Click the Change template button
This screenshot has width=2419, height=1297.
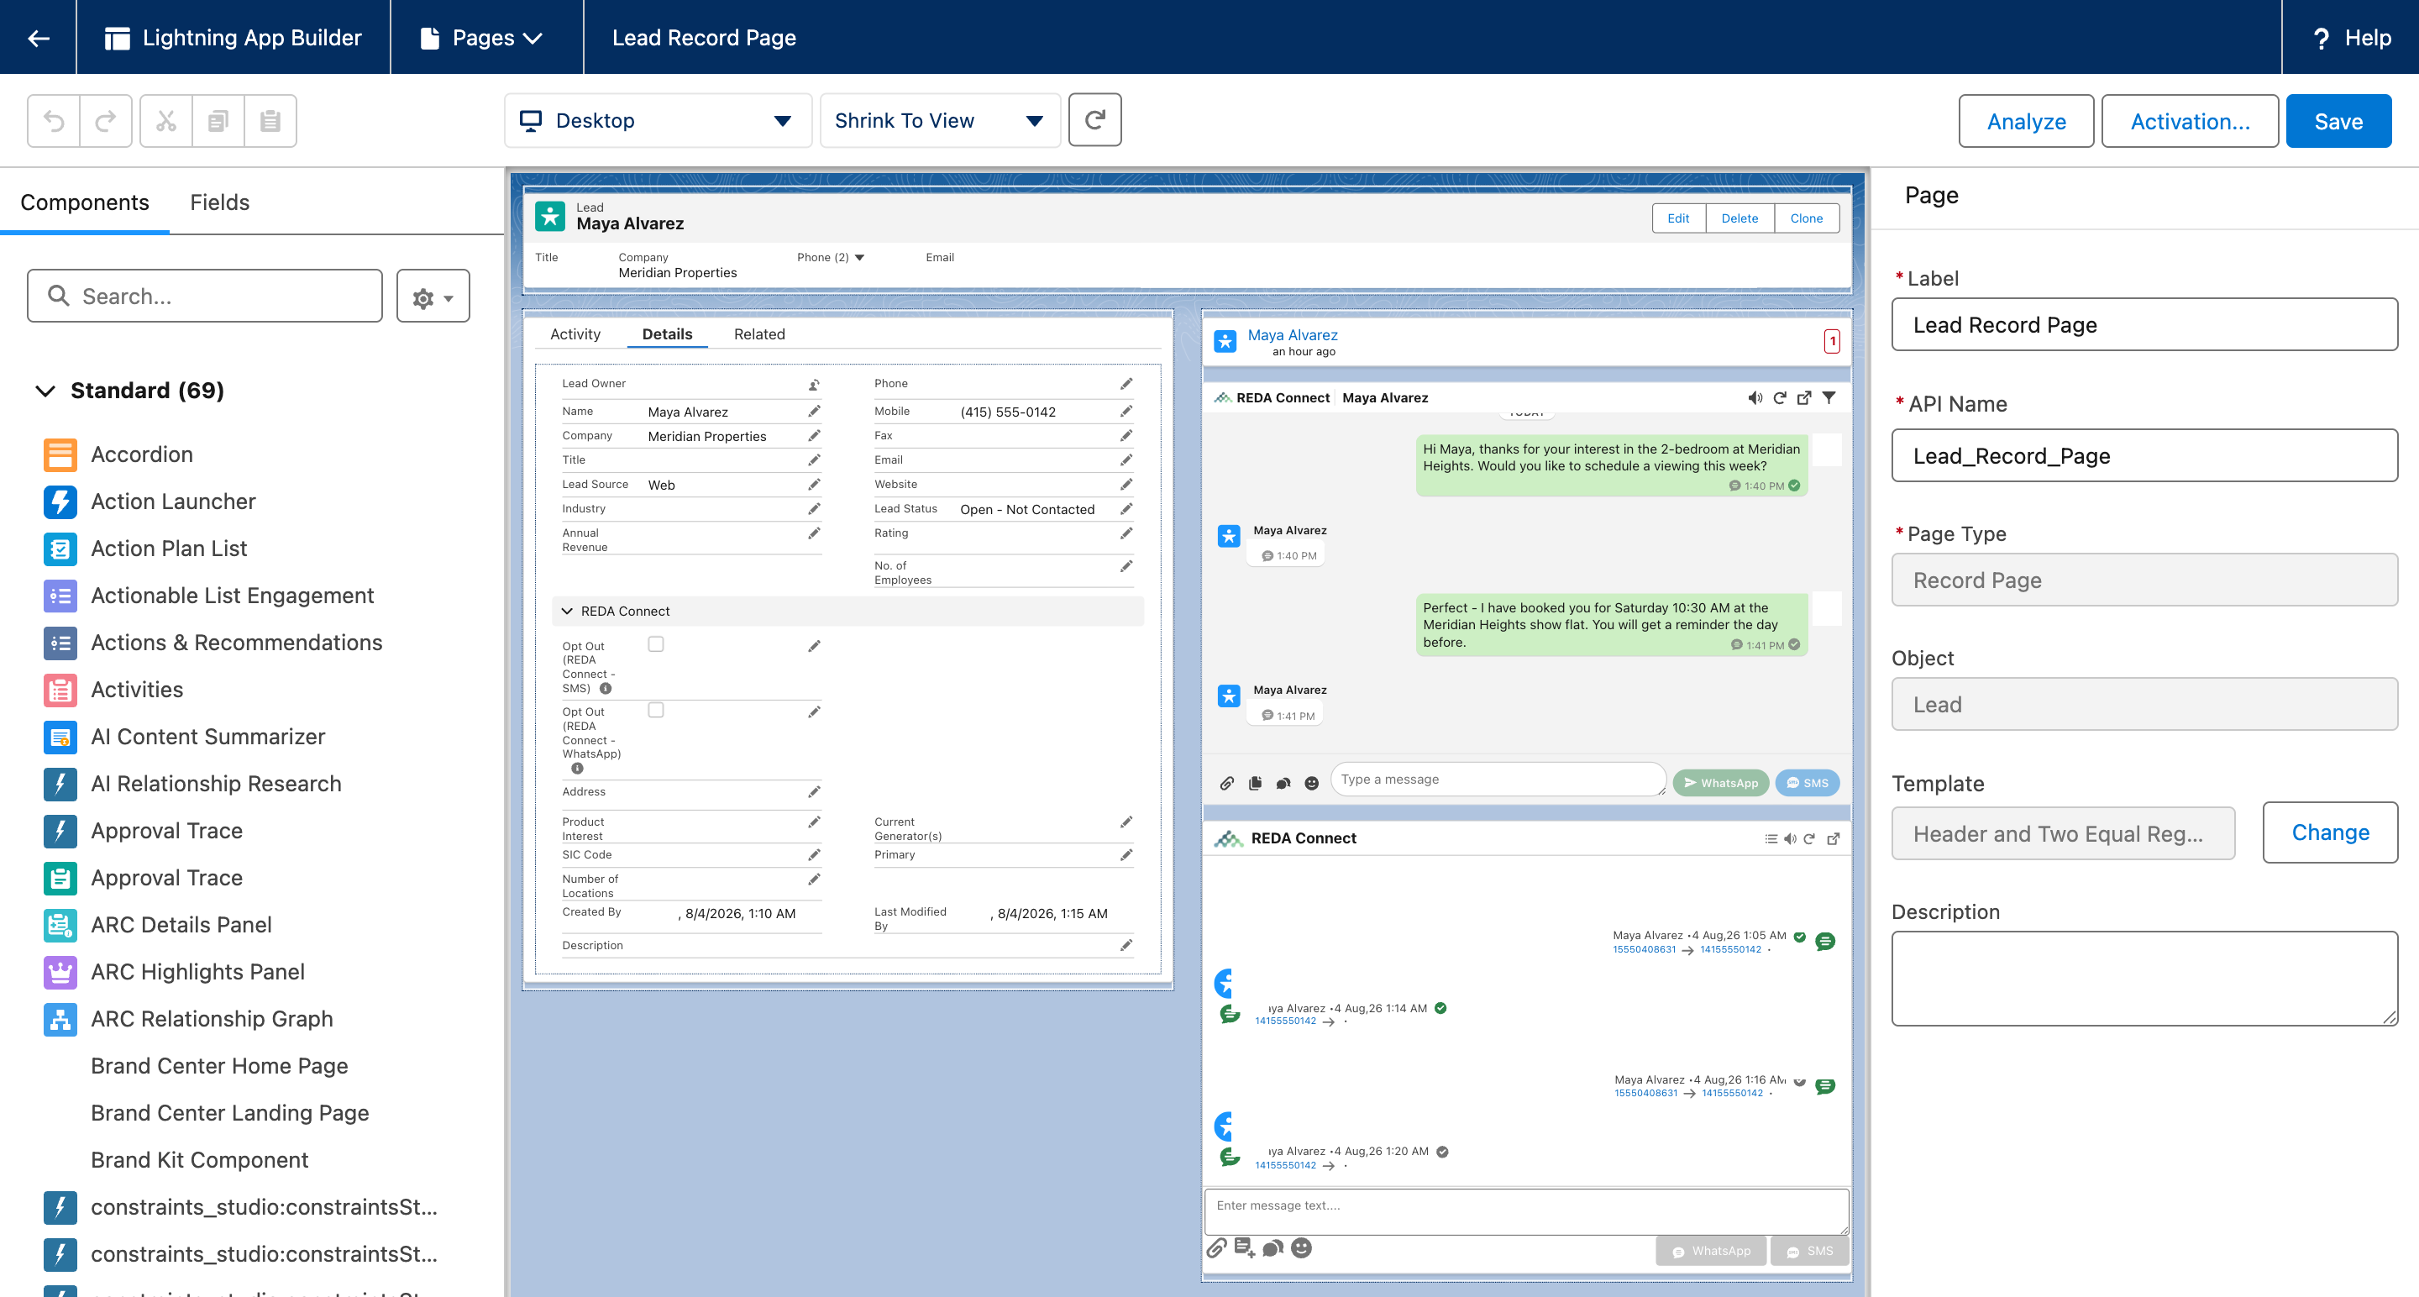tap(2330, 832)
